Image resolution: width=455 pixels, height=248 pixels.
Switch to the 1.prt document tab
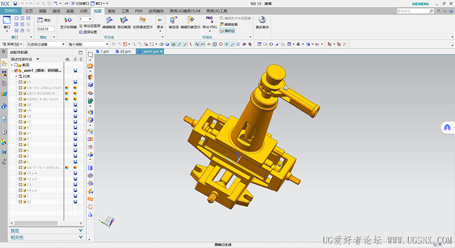[x=102, y=52]
